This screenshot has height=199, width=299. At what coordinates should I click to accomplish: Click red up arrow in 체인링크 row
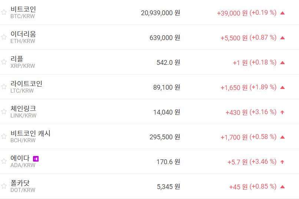(x=282, y=112)
